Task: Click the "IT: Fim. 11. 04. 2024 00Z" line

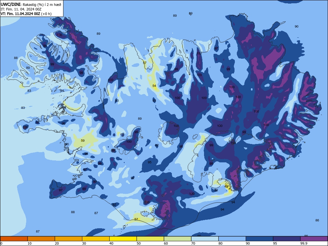Action: point(21,9)
